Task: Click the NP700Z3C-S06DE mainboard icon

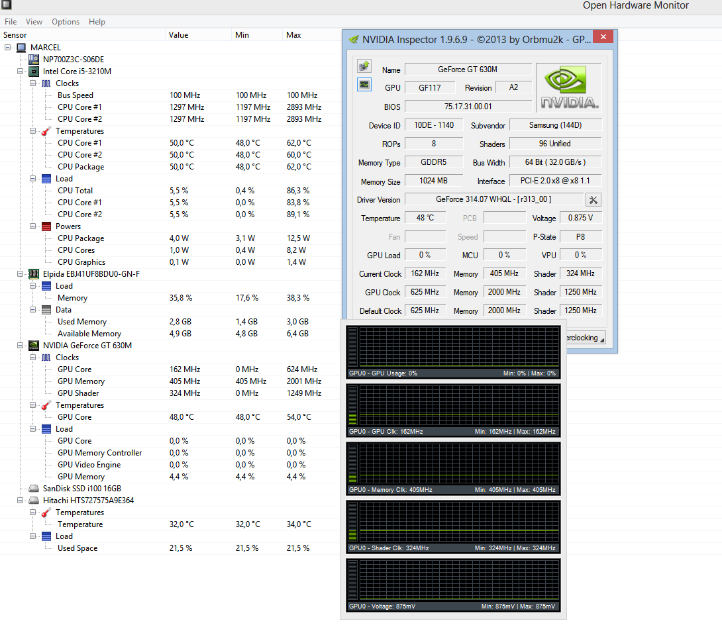Action: pos(34,60)
